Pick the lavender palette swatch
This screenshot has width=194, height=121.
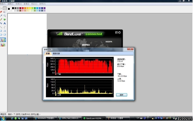(45, 11)
